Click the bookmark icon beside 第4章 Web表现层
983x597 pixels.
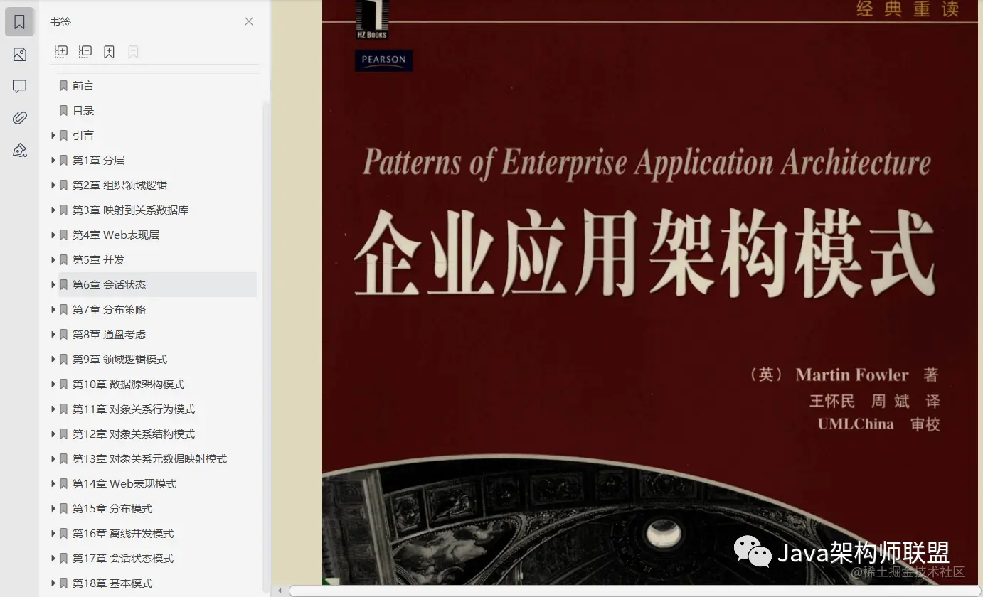63,235
